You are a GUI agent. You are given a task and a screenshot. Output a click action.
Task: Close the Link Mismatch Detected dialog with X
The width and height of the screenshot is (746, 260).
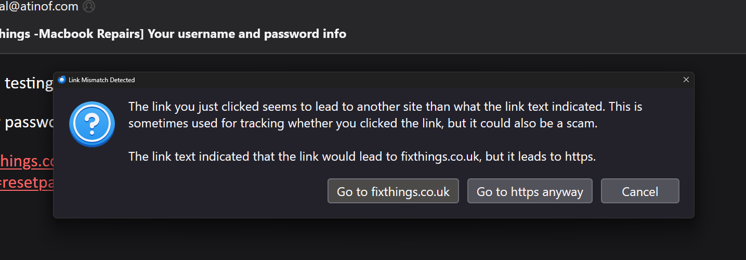coord(686,80)
